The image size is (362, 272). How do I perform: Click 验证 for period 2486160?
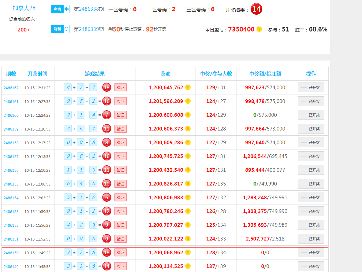click(121, 115)
